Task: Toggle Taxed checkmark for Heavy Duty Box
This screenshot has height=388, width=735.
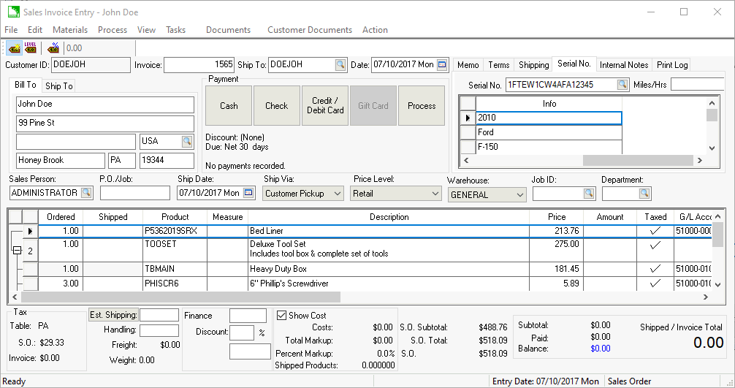Action: coord(655,269)
